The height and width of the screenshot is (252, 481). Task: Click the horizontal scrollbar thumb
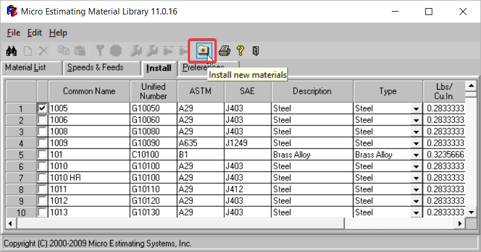(180, 224)
